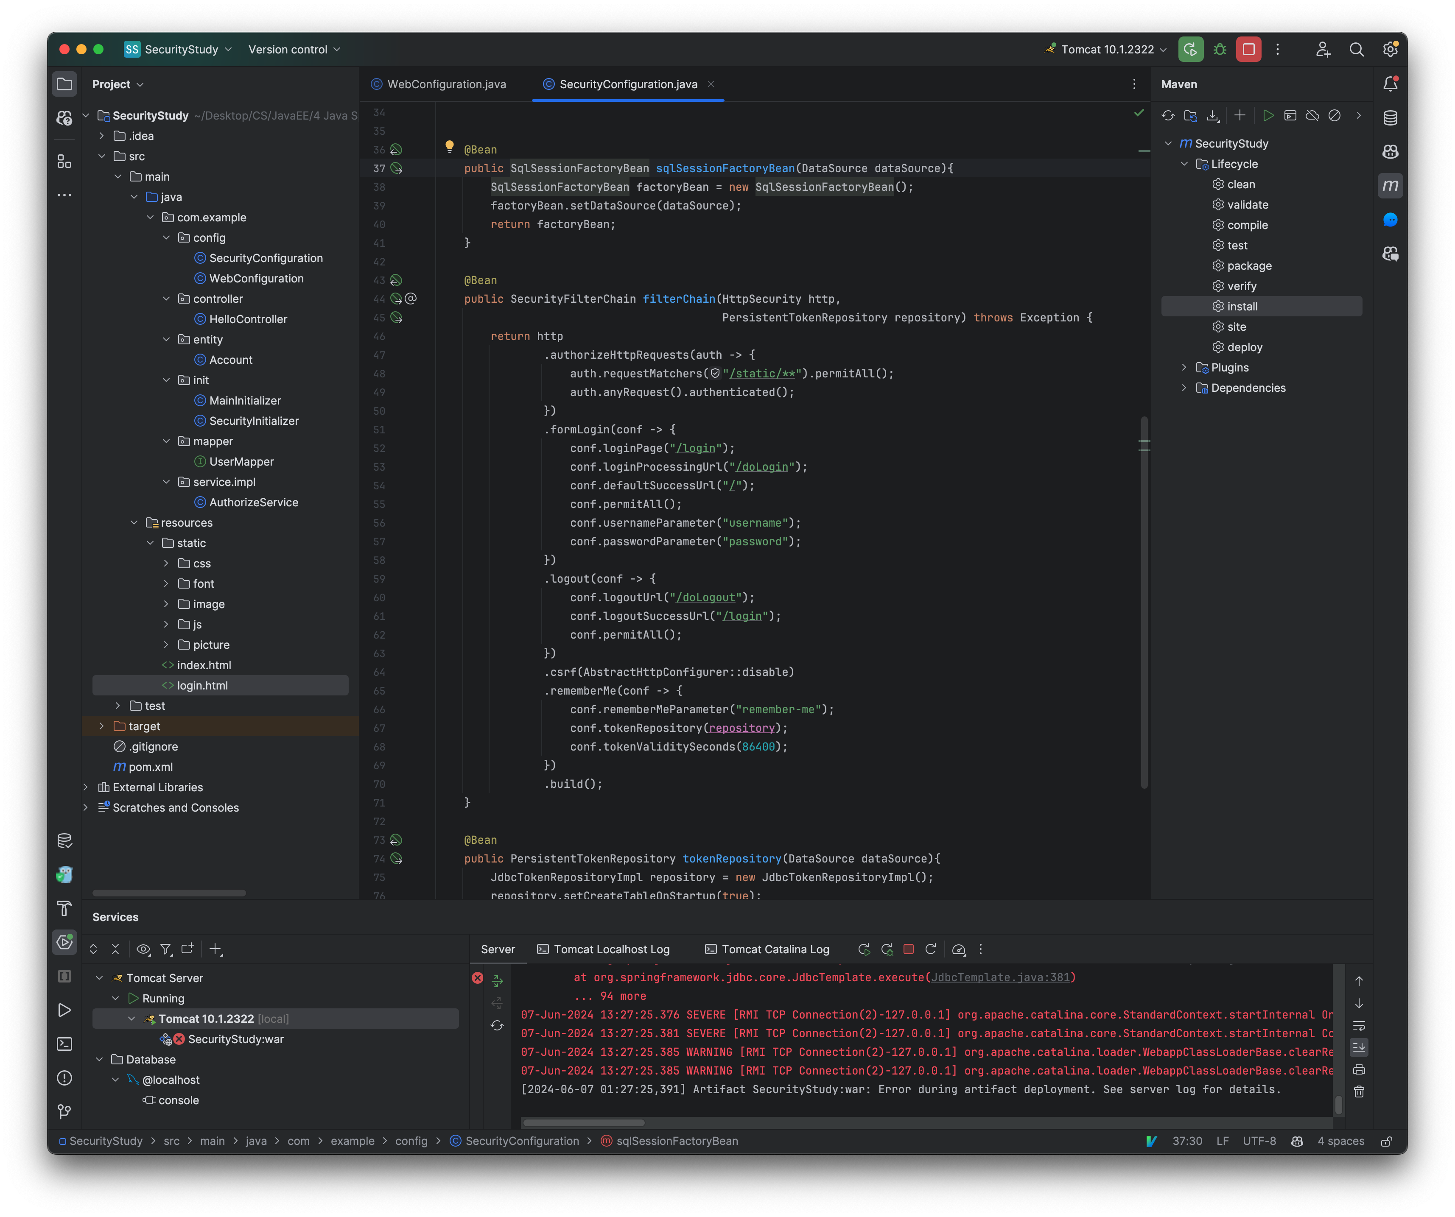Select the Server tab in Services
Image resolution: width=1455 pixels, height=1217 pixels.
(498, 949)
